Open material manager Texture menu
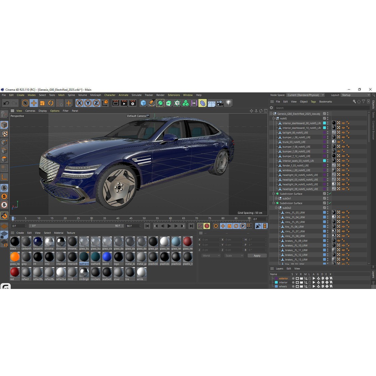The image size is (376, 376). coord(71,233)
